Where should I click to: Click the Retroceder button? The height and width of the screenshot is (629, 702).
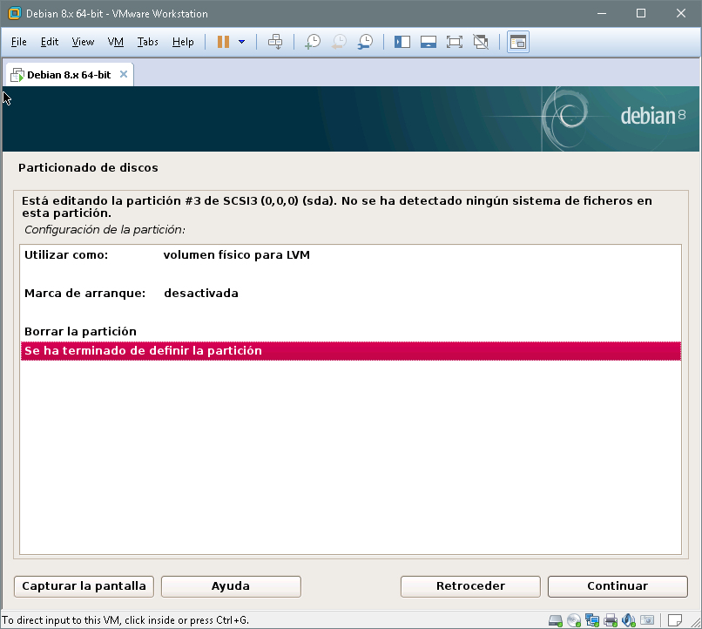click(470, 586)
